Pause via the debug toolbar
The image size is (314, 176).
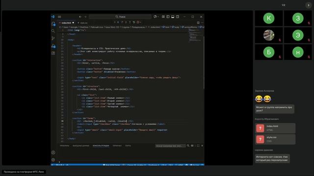[118, 22]
